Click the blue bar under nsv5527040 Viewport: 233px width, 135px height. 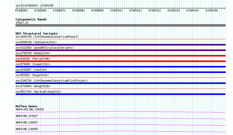point(120,94)
